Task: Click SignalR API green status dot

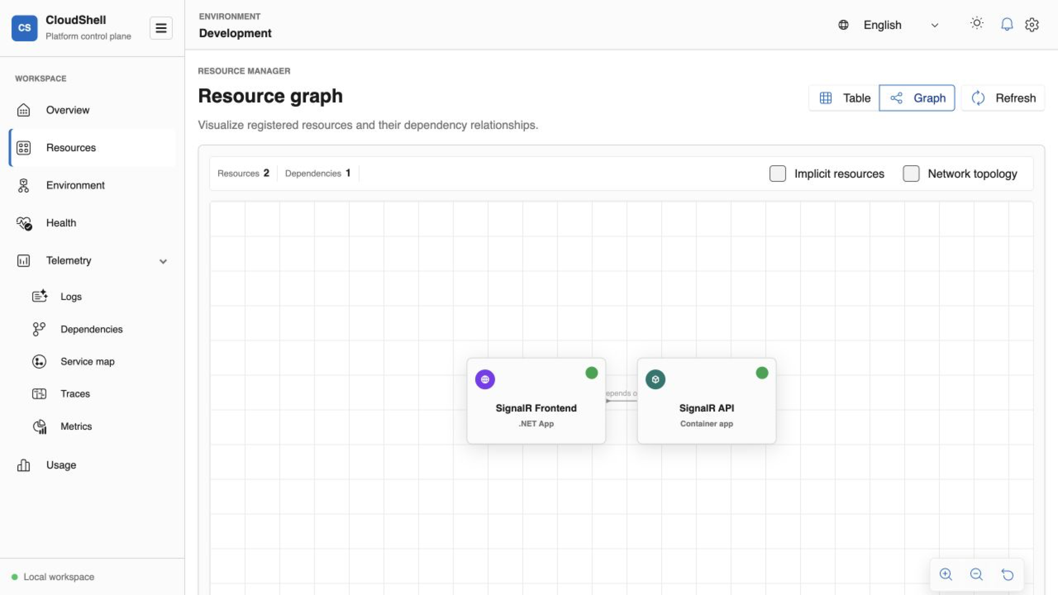Action: coord(762,373)
